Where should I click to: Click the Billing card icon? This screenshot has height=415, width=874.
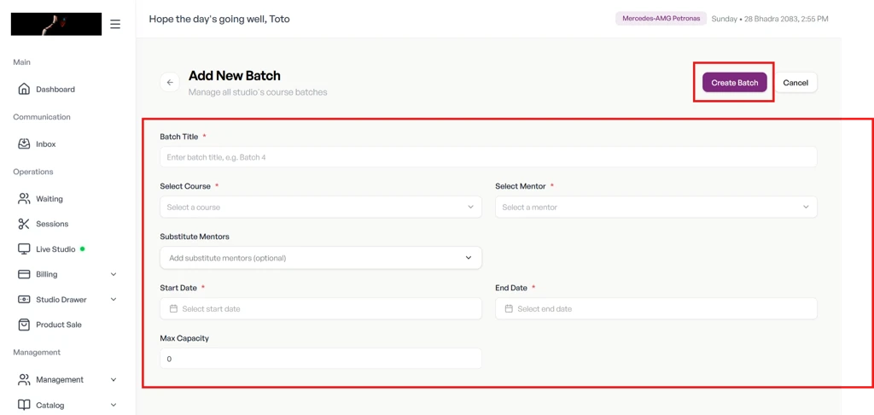click(24, 274)
